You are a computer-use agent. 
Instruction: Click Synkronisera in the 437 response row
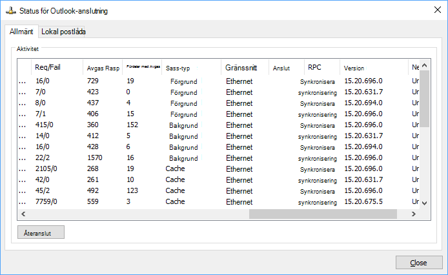(x=318, y=104)
